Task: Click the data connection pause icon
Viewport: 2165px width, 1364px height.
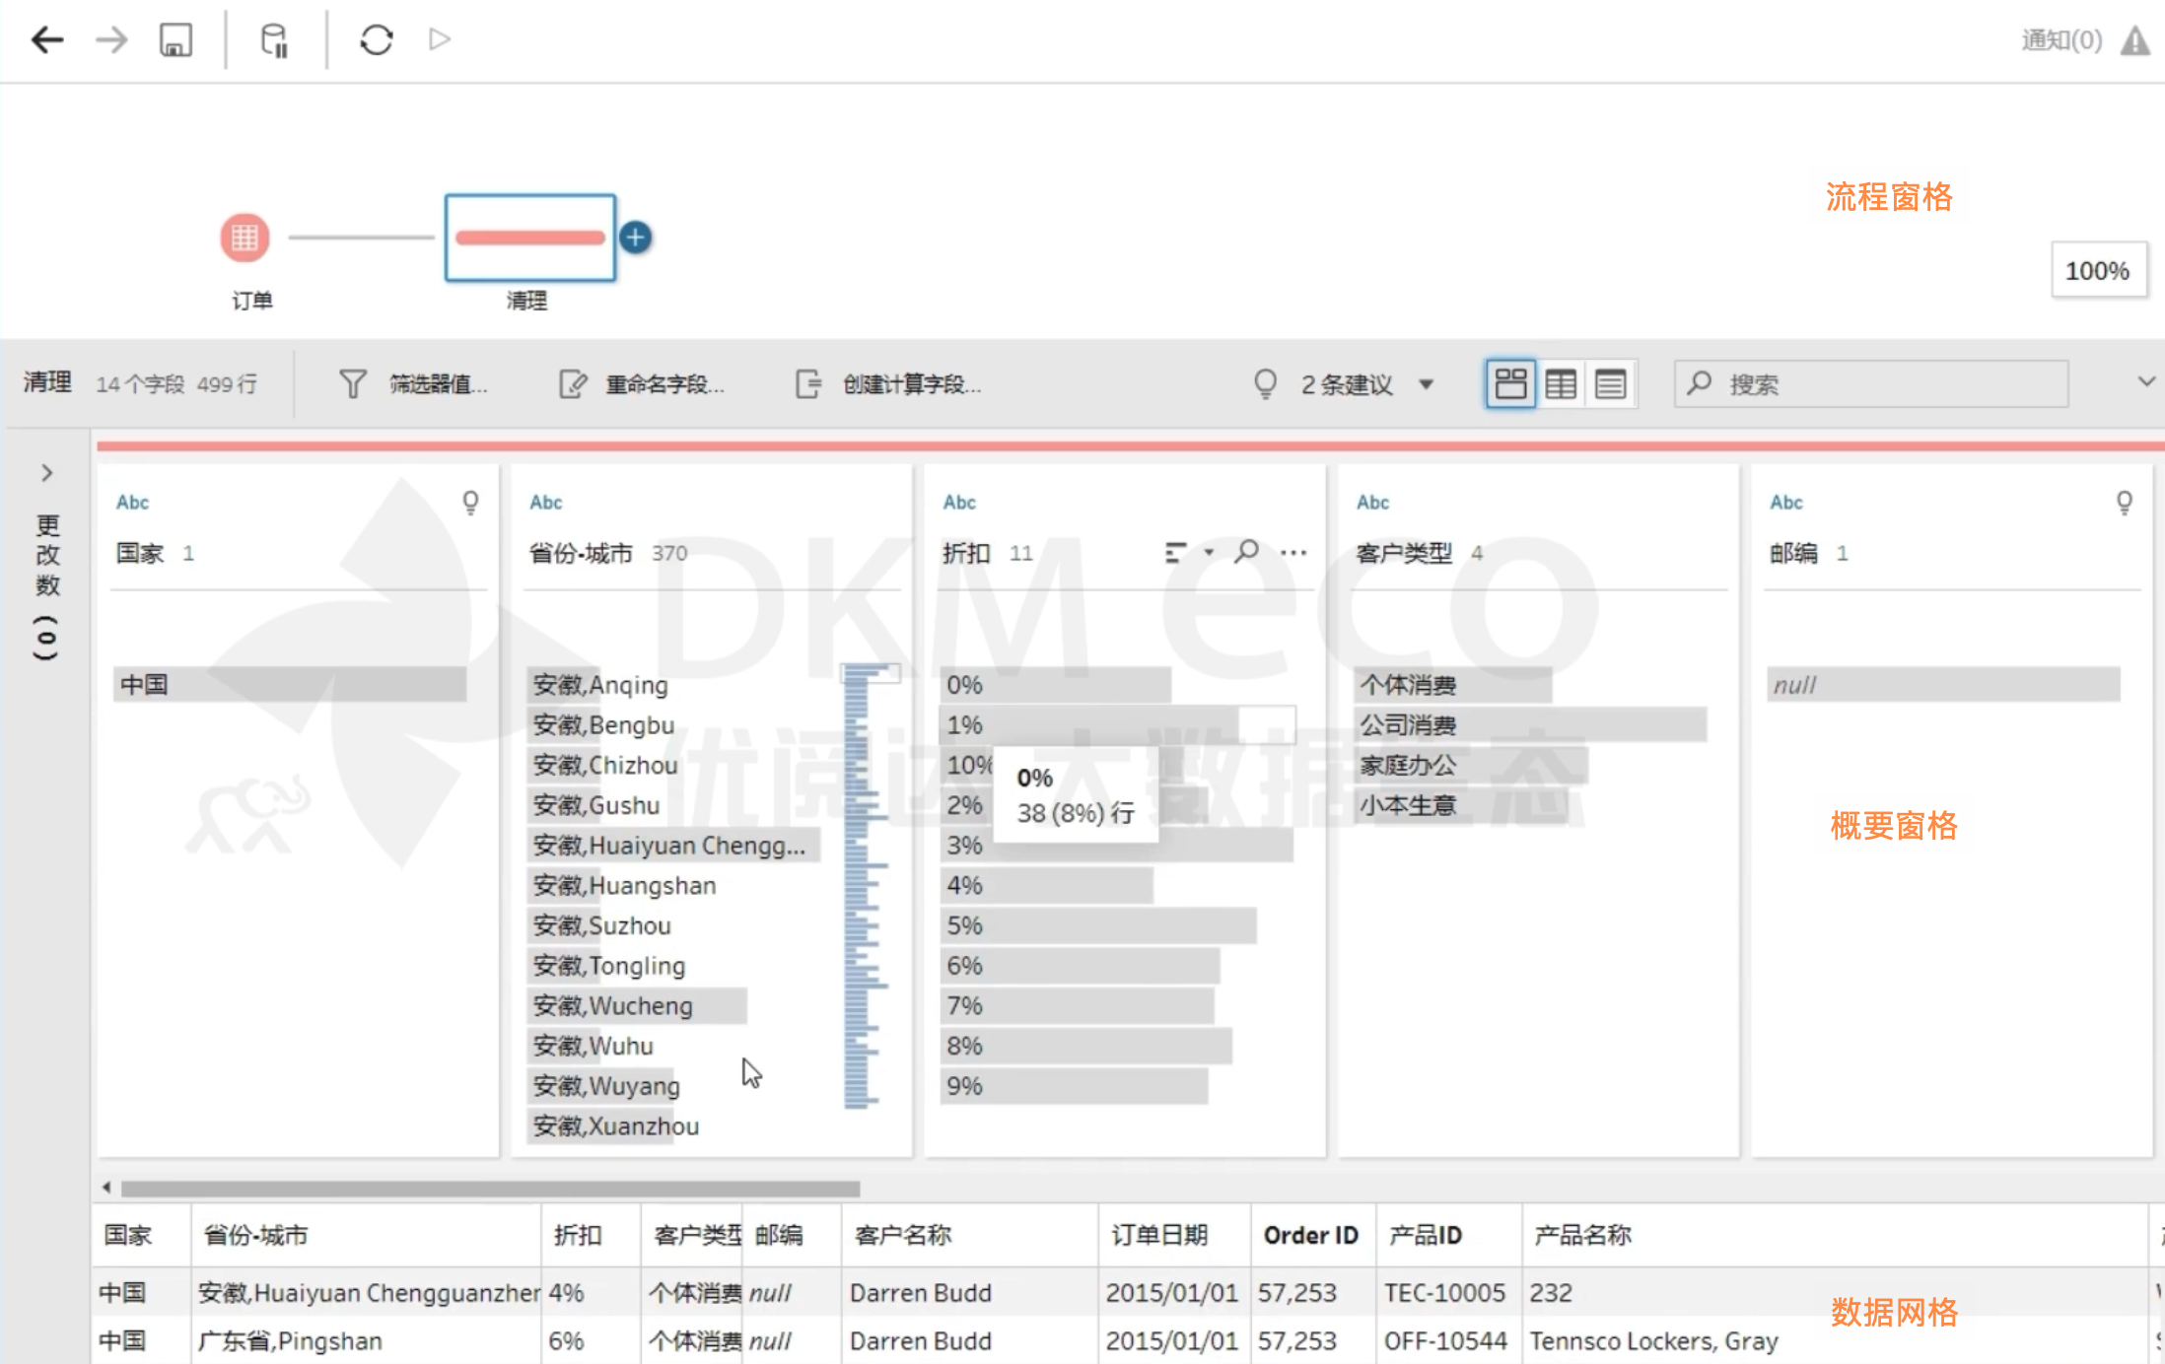Action: tap(274, 39)
